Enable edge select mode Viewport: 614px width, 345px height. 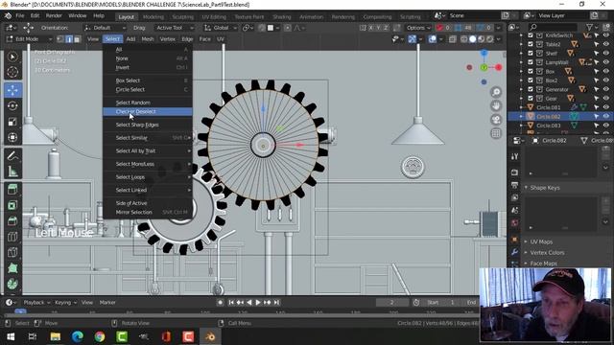[69, 39]
